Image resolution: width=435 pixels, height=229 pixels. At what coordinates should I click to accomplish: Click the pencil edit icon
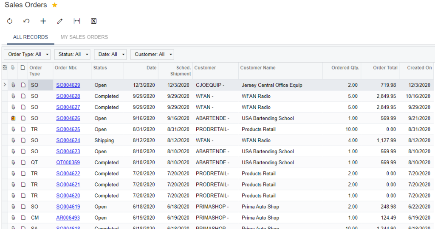[x=60, y=21]
